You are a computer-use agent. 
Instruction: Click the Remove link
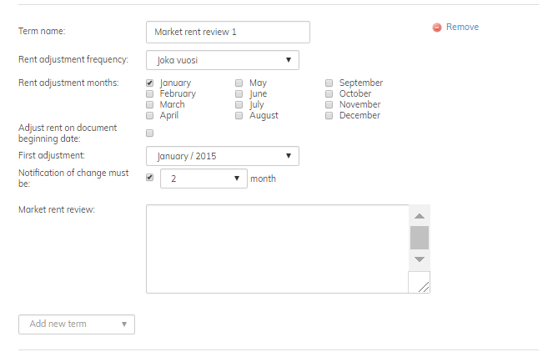point(462,27)
